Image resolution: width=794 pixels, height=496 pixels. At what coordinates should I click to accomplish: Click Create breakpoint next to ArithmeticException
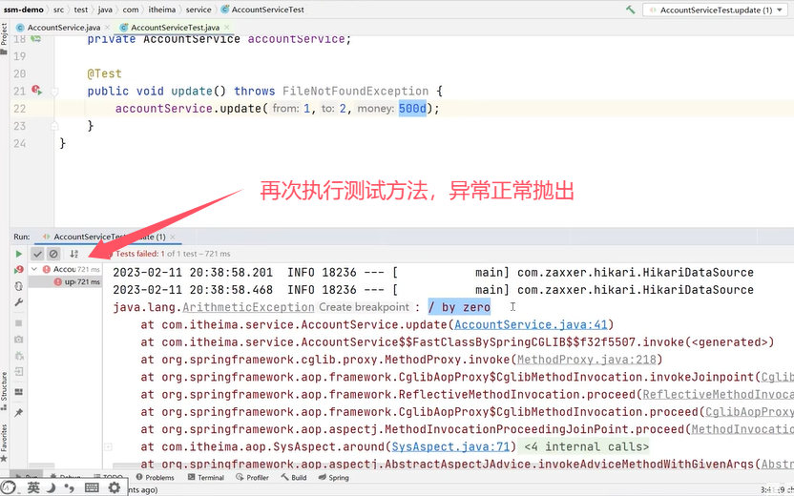(x=364, y=307)
